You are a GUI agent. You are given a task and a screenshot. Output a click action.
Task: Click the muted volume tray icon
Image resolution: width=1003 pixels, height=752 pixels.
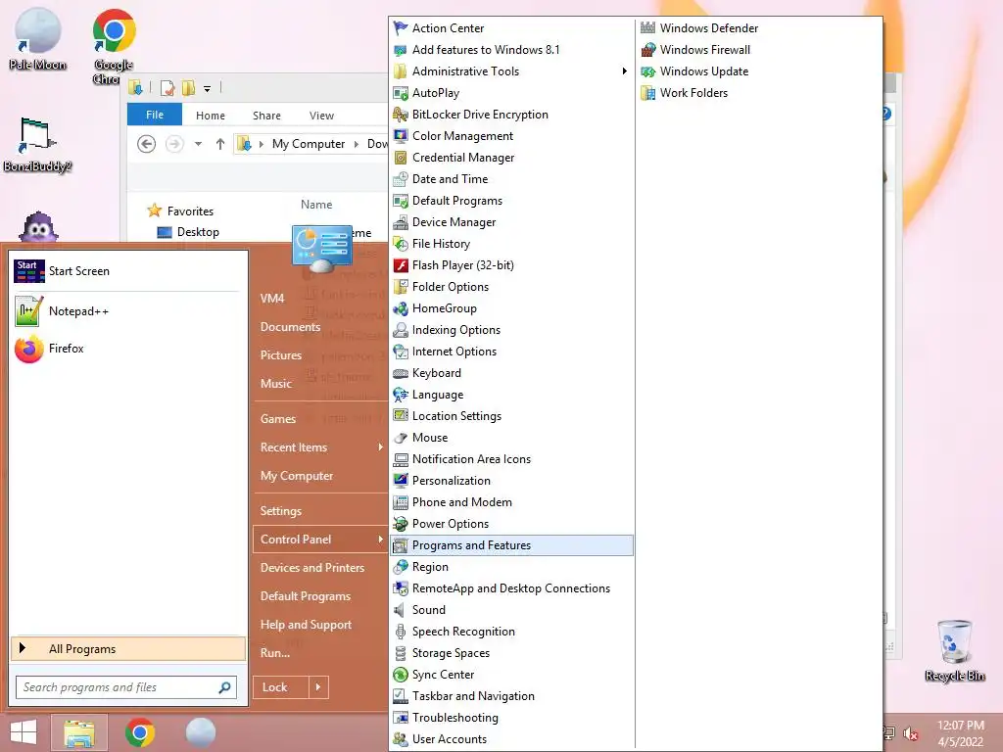point(910,734)
